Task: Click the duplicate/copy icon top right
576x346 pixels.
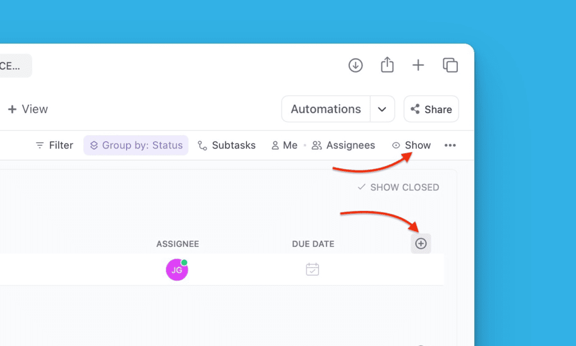Action: 450,65
